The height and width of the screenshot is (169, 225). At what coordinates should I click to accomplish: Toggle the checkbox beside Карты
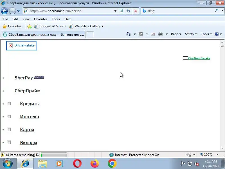tap(9, 130)
